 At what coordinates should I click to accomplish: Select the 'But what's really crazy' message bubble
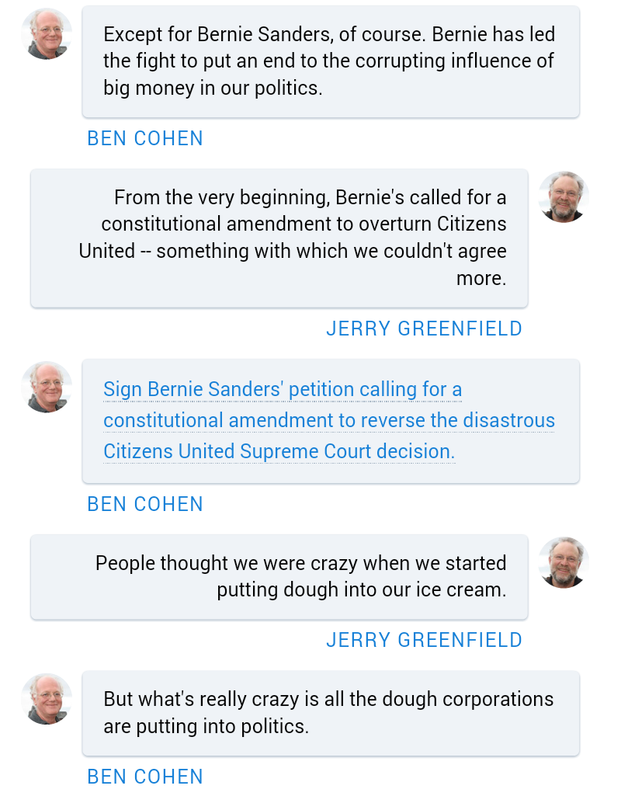331,713
